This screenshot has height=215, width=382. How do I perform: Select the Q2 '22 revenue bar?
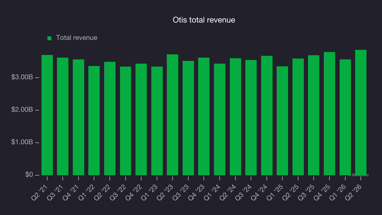[110, 119]
